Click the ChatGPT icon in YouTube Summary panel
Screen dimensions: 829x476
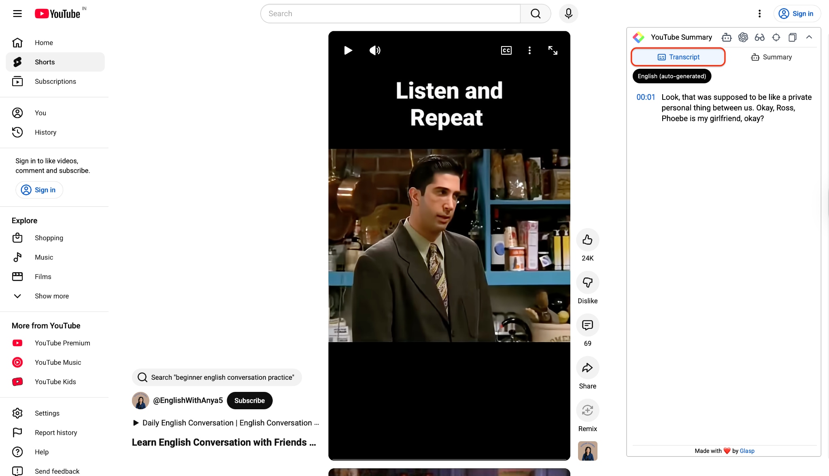click(743, 37)
